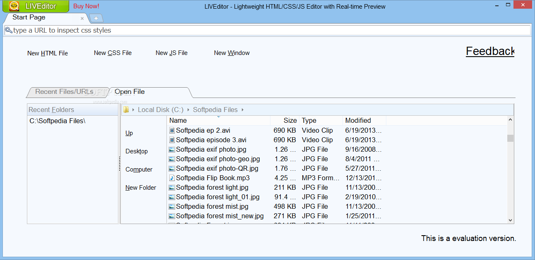Click video icon of Softpedia ep 2.avi
The image size is (535, 260).
172,130
